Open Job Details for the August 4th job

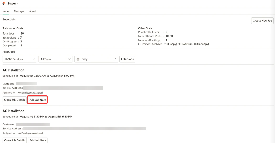pos(14,100)
